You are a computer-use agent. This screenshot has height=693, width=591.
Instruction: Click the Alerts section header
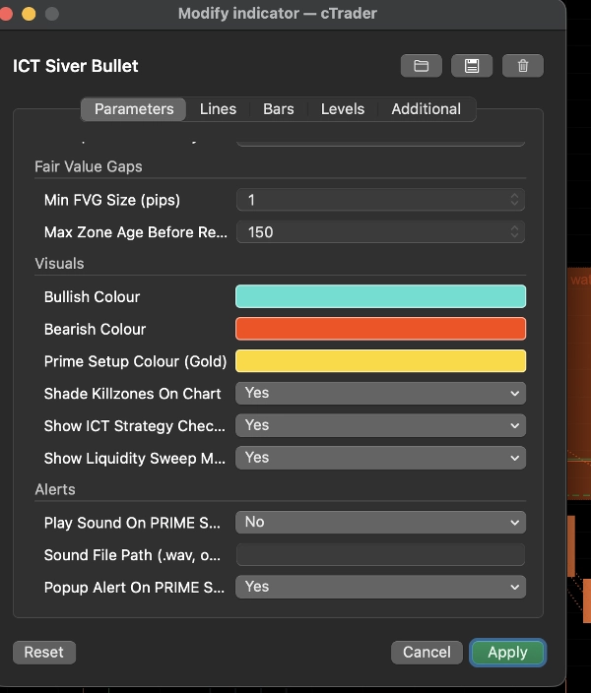coord(55,489)
